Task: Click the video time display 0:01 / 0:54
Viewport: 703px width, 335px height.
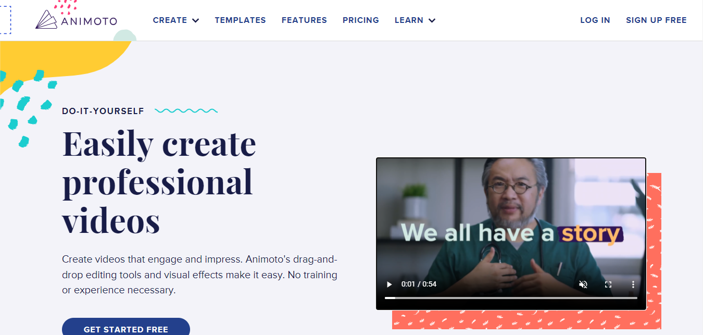Action: [419, 284]
